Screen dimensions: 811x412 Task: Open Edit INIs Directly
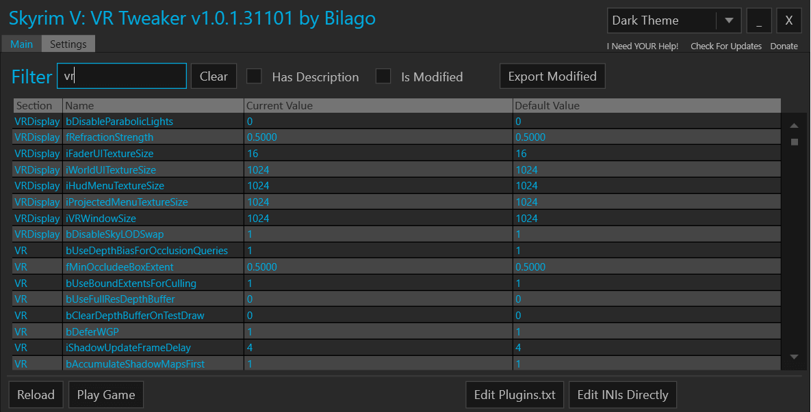click(x=622, y=395)
